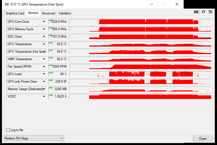Click the refresh sensors icon

tap(203, 12)
